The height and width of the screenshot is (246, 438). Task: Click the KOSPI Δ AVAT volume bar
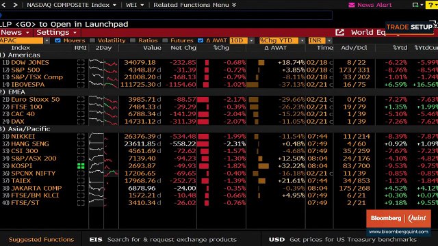263,166
